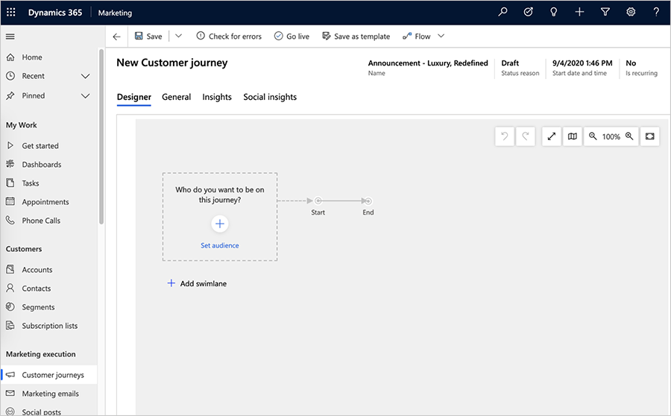
Task: Click the search magnifier in top bar
Action: [x=503, y=12]
